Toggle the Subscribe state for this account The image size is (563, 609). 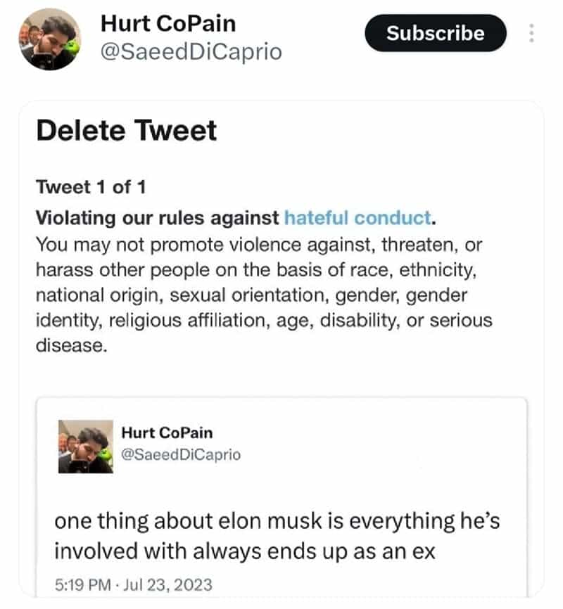[435, 33]
